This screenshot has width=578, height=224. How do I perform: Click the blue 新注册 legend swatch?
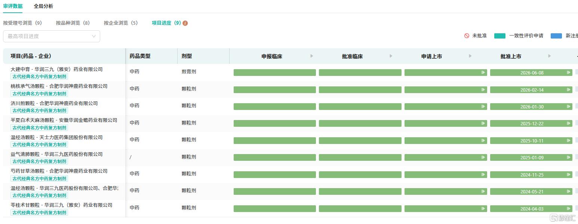tap(556, 36)
